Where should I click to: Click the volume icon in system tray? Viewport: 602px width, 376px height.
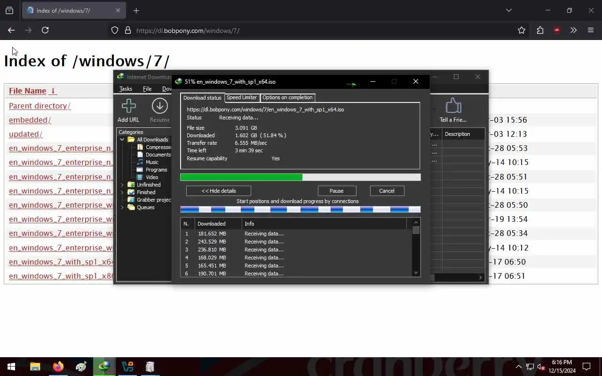coord(541,367)
